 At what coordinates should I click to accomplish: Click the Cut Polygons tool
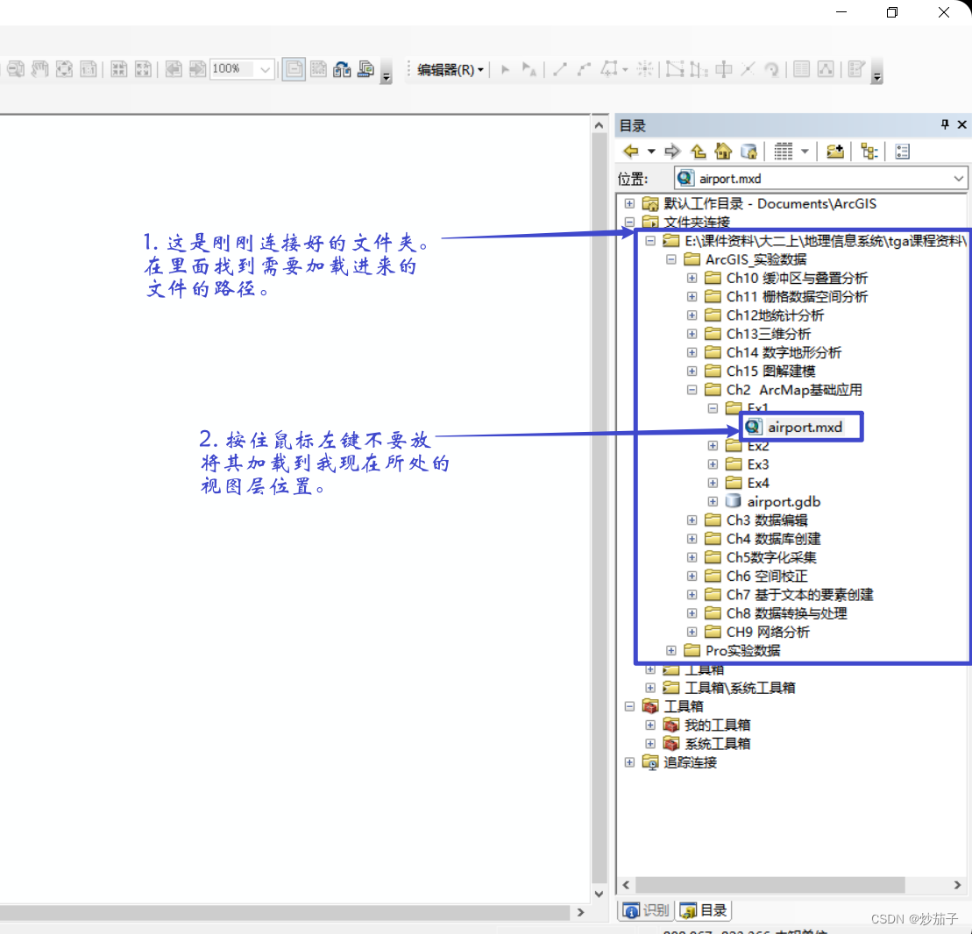723,69
